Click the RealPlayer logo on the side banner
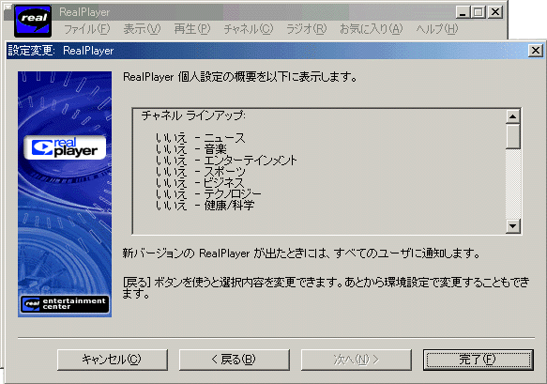 click(65, 147)
